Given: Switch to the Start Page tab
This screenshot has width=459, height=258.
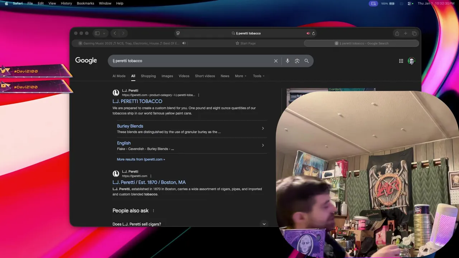Looking at the screenshot, I should (246, 43).
